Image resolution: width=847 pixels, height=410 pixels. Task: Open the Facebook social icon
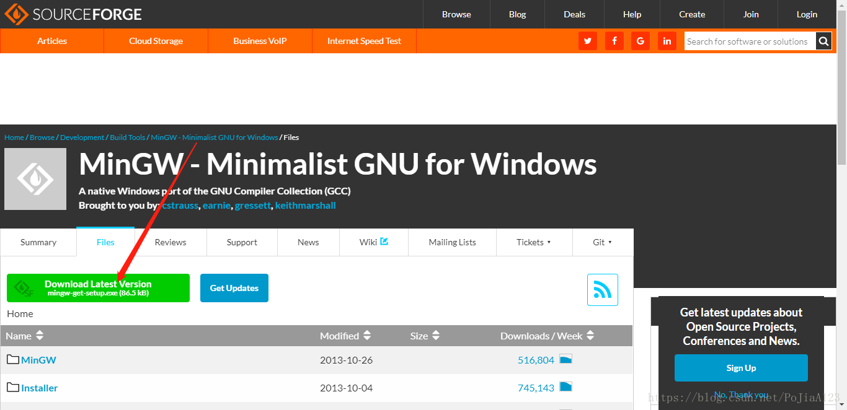pos(614,41)
